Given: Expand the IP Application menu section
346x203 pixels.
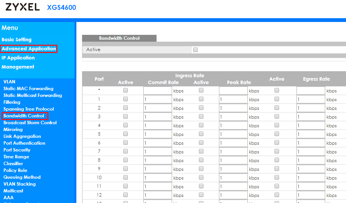Looking at the screenshot, I should pos(18,58).
